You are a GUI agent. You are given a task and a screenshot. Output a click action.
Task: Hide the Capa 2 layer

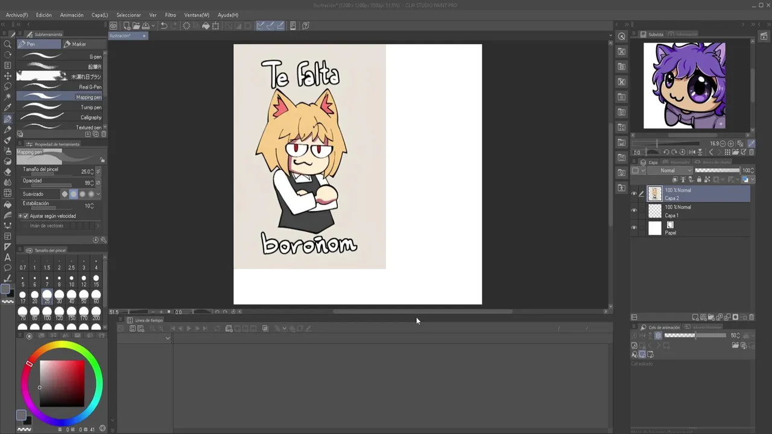(x=634, y=194)
